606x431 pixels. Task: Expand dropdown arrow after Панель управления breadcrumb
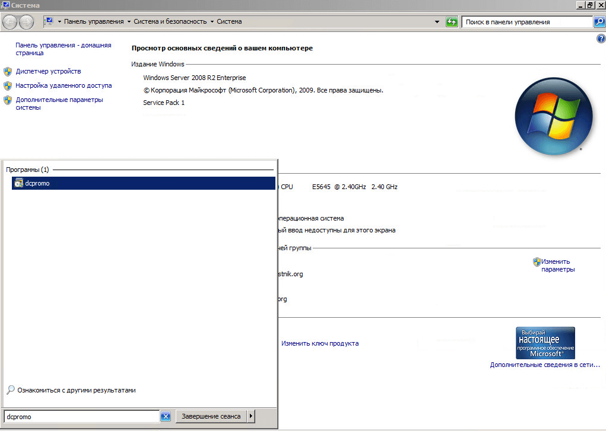click(x=129, y=22)
